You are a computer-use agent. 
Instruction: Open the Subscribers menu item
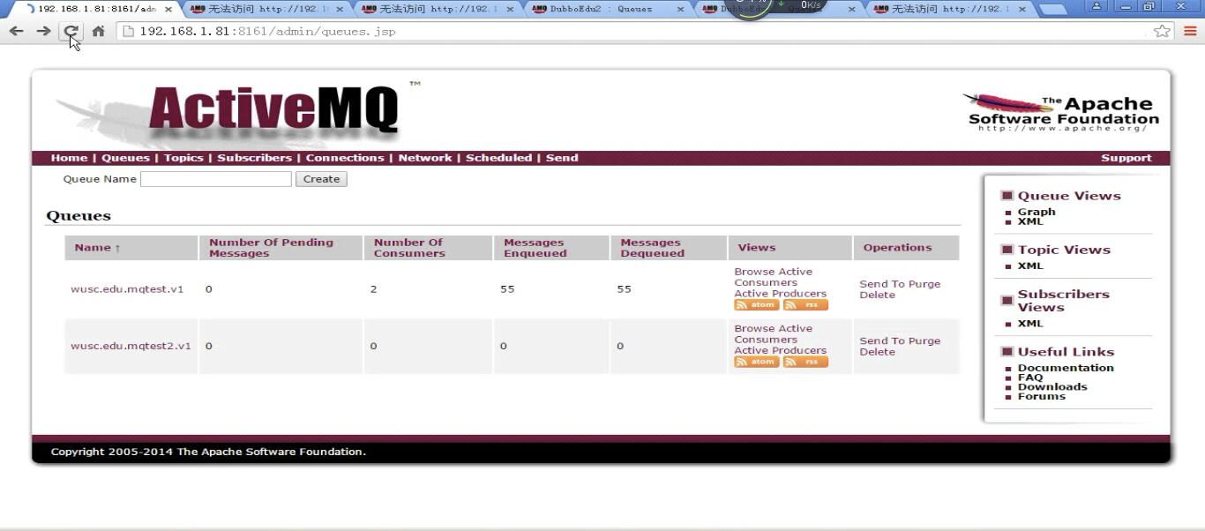coord(254,158)
